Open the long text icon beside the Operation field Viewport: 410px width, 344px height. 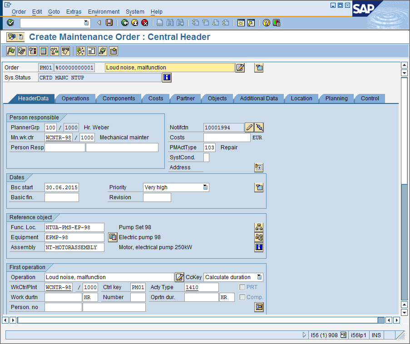click(x=179, y=277)
